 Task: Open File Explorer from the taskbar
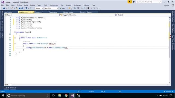pos(60,96)
